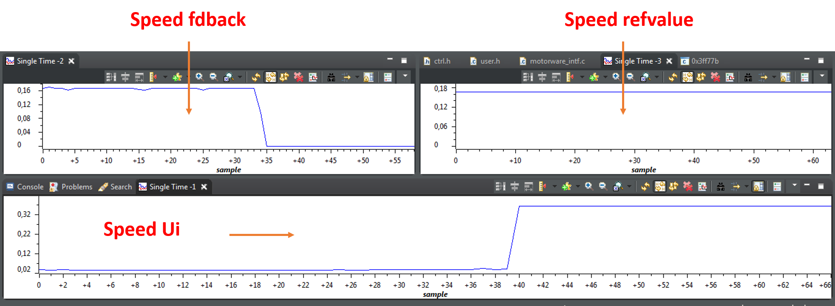Image resolution: width=835 pixels, height=306 pixels.
Task: Expand measurement marker dropdown arrow in Single Time -3
Action: 582,77
